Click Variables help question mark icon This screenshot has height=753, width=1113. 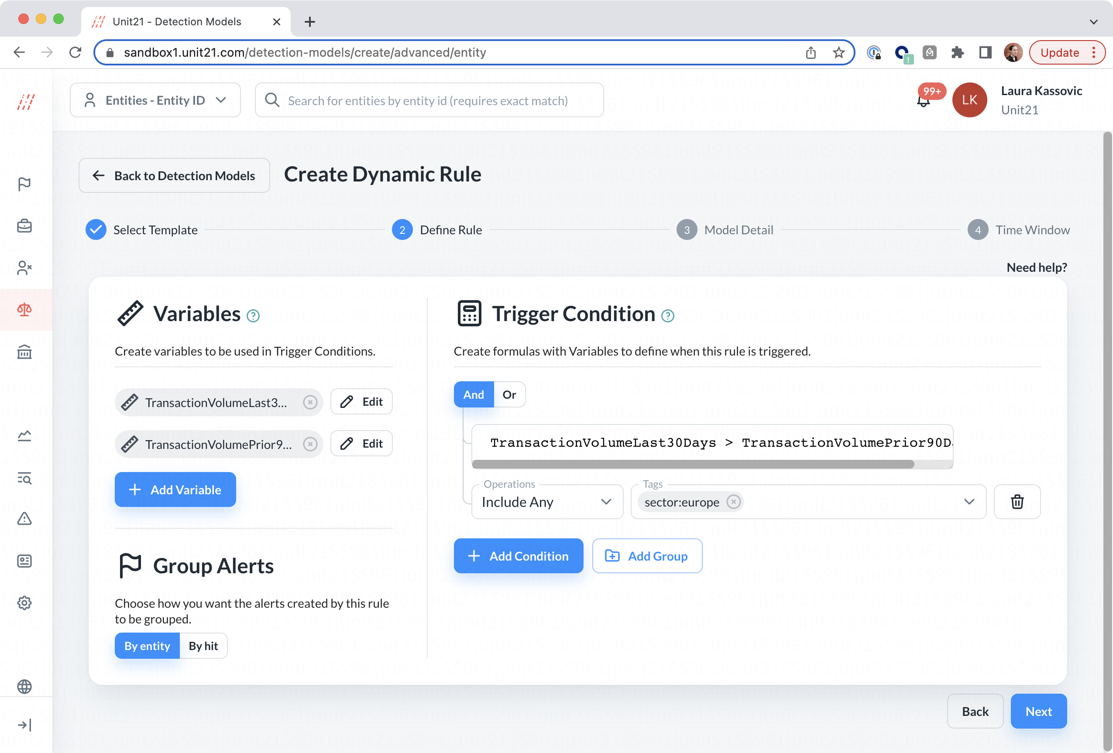coord(253,315)
